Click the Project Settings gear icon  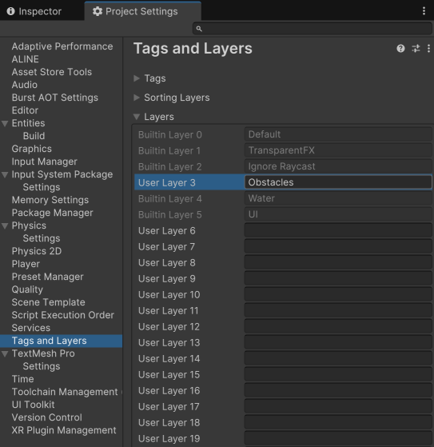[98, 11]
